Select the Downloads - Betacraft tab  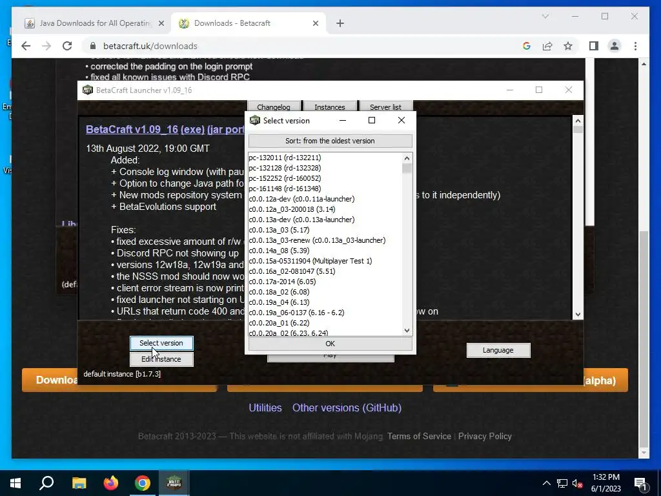[249, 23]
